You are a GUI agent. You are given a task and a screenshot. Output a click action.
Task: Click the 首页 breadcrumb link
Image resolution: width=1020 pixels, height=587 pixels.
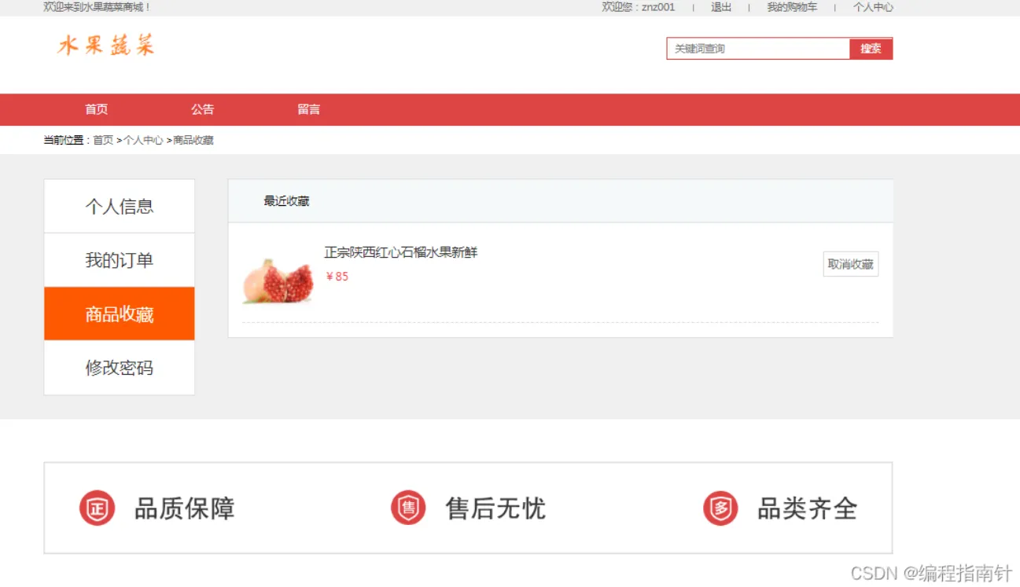pos(103,140)
